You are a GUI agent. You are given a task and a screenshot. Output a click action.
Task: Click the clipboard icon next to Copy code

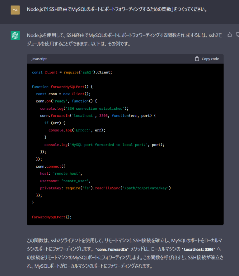197,59
